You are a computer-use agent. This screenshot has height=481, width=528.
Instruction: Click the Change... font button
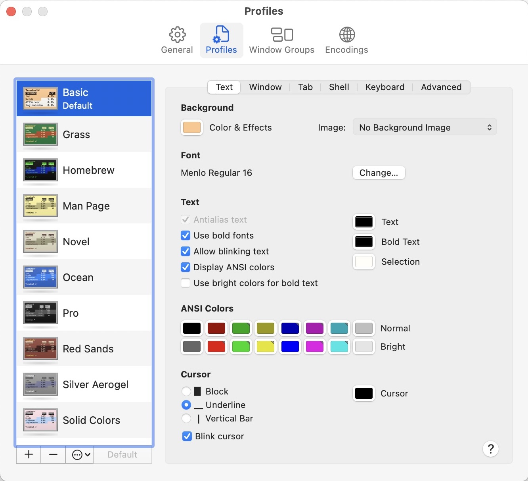coord(379,173)
